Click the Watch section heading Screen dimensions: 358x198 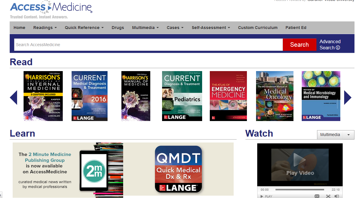coord(259,133)
